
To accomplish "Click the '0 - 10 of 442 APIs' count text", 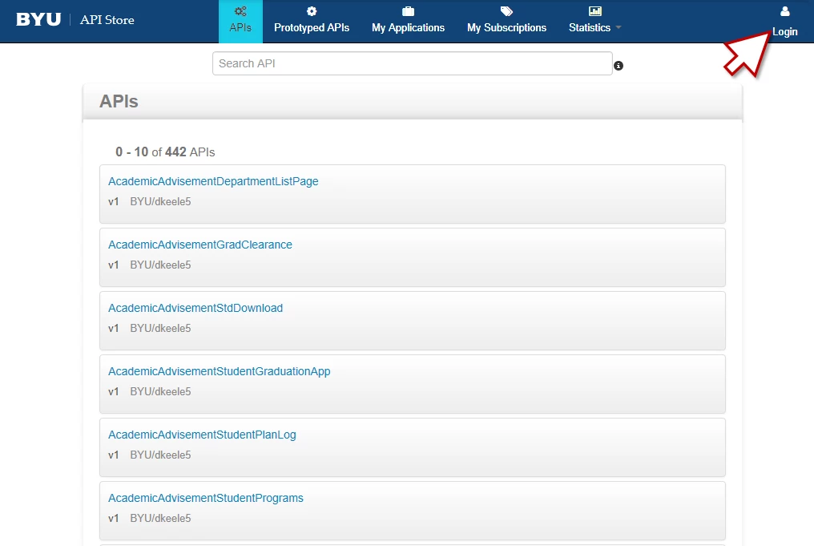I will (x=165, y=152).
